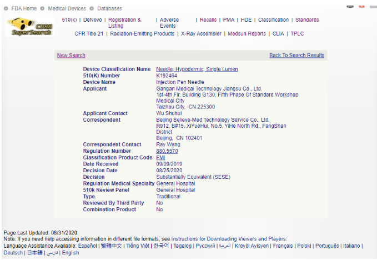Click the dark print icon at top right
Image resolution: width=377 pixels, height=260 pixels.
click(350, 7)
